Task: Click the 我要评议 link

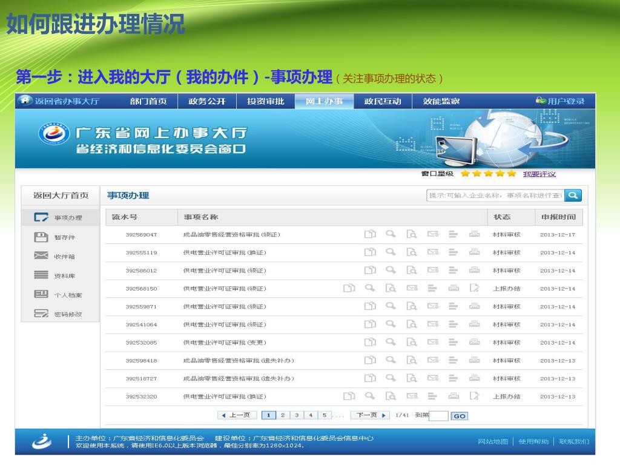Action: pyautogui.click(x=539, y=174)
